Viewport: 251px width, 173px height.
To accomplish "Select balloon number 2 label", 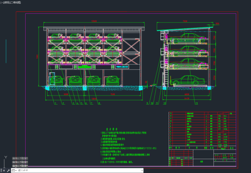I will coord(63,103).
